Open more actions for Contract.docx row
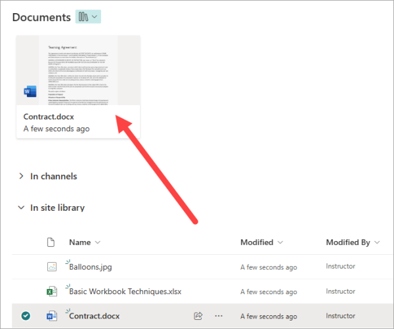This screenshot has width=394, height=329. (x=219, y=316)
